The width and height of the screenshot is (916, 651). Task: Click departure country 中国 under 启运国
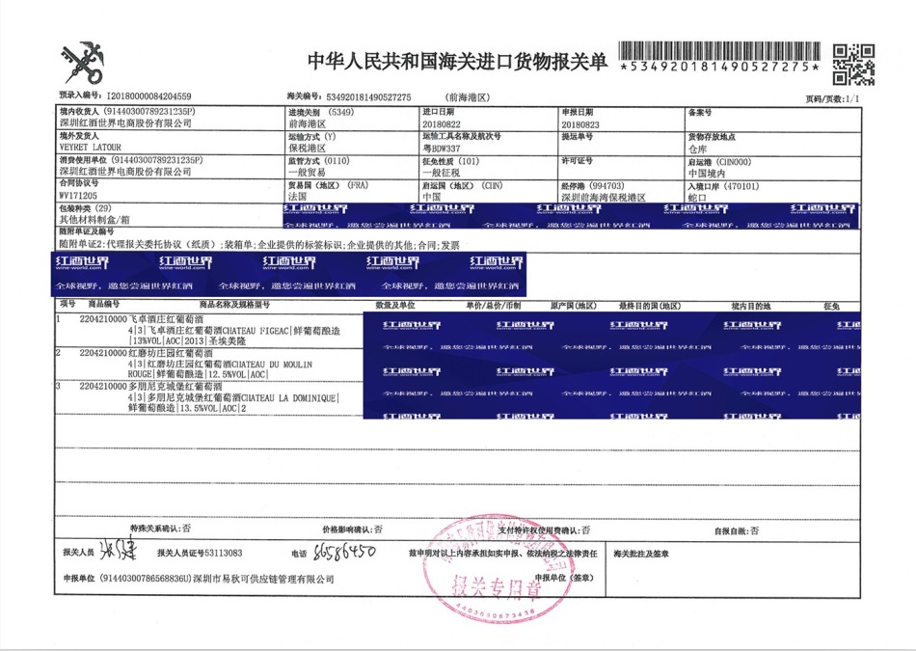(432, 198)
